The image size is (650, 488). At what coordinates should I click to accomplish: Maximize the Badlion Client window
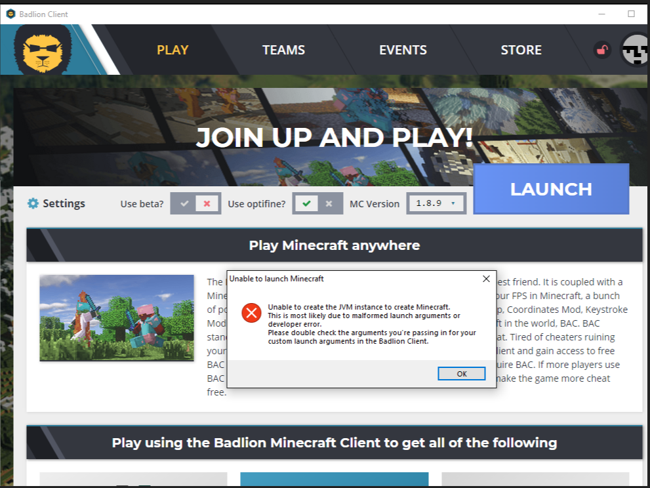(631, 14)
